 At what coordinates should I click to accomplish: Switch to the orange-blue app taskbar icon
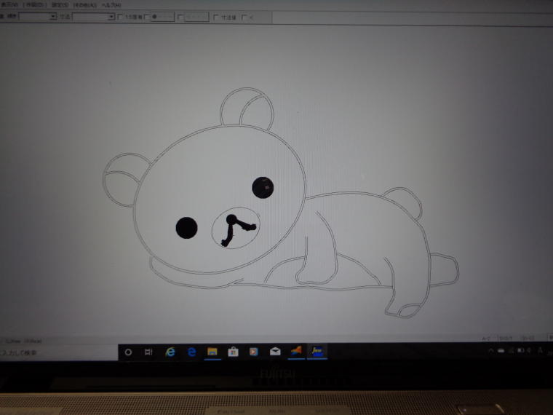[x=296, y=352]
